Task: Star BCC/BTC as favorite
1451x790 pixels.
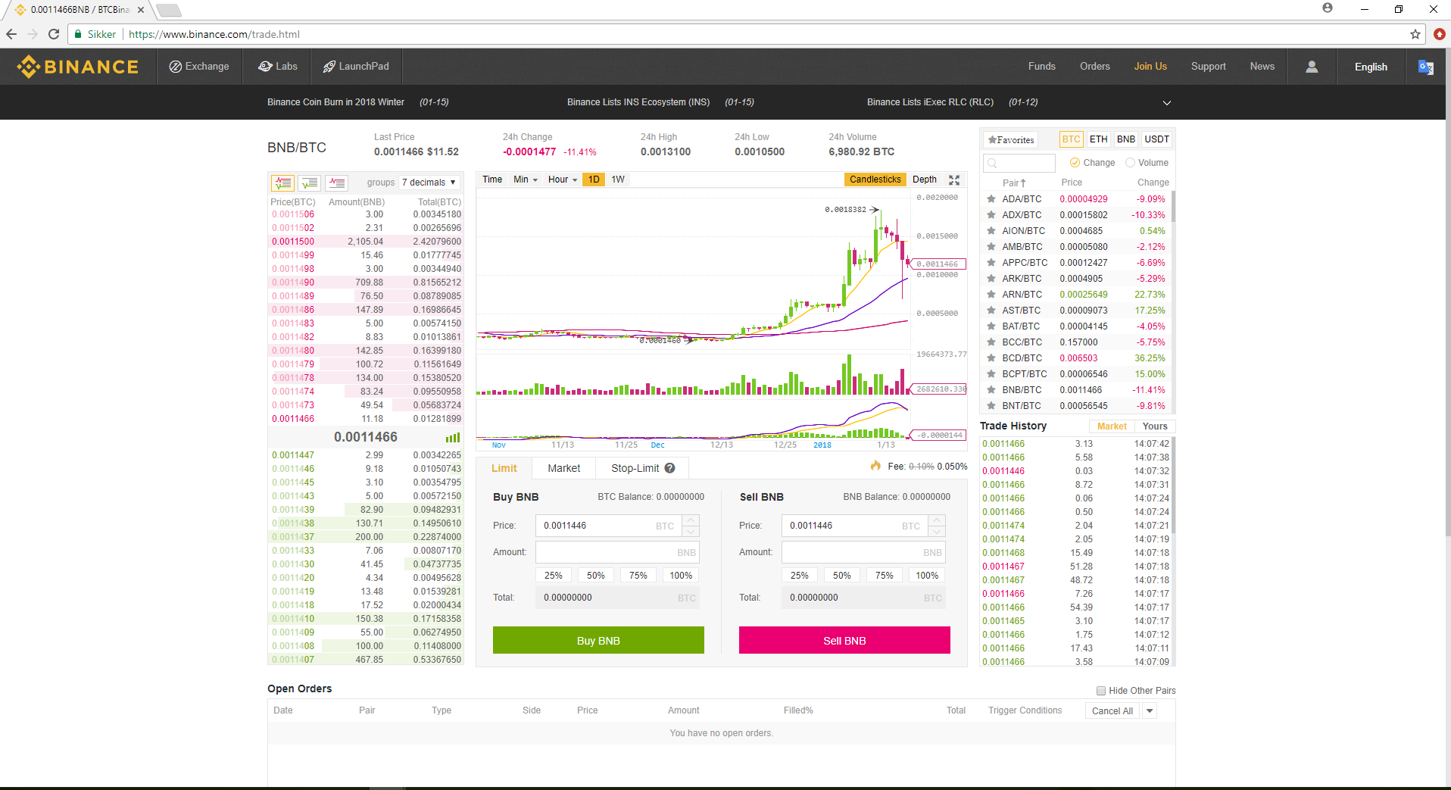Action: click(x=991, y=342)
